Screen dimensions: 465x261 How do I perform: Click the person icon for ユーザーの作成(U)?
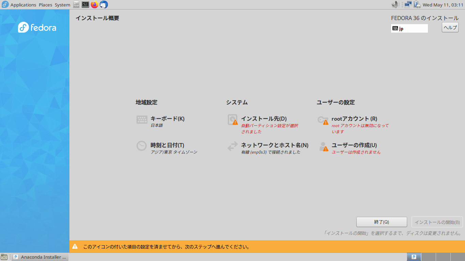point(324,146)
